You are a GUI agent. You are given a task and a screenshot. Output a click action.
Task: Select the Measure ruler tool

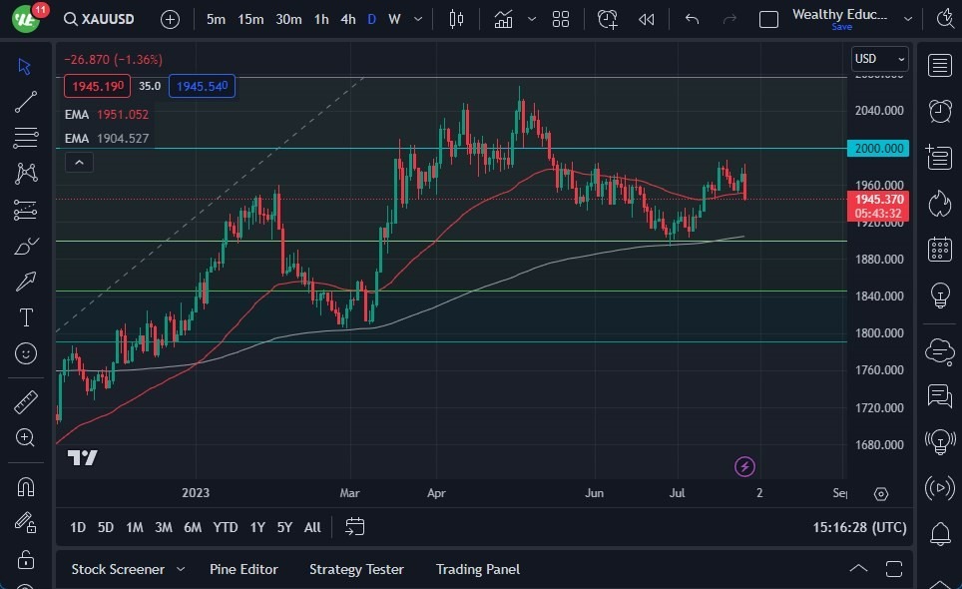[25, 401]
